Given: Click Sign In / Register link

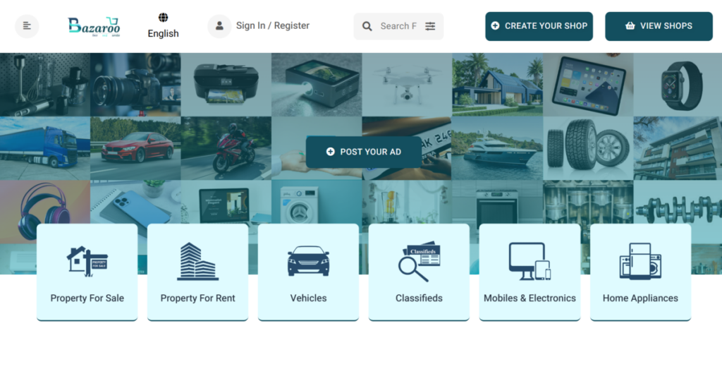Looking at the screenshot, I should [273, 25].
